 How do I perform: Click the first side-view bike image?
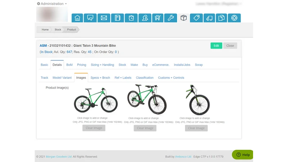(96, 100)
